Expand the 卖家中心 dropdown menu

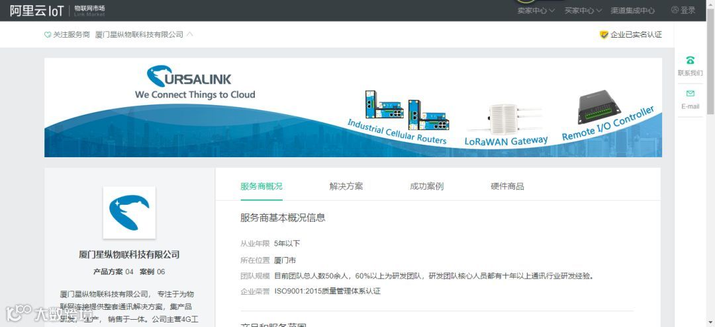click(x=536, y=11)
